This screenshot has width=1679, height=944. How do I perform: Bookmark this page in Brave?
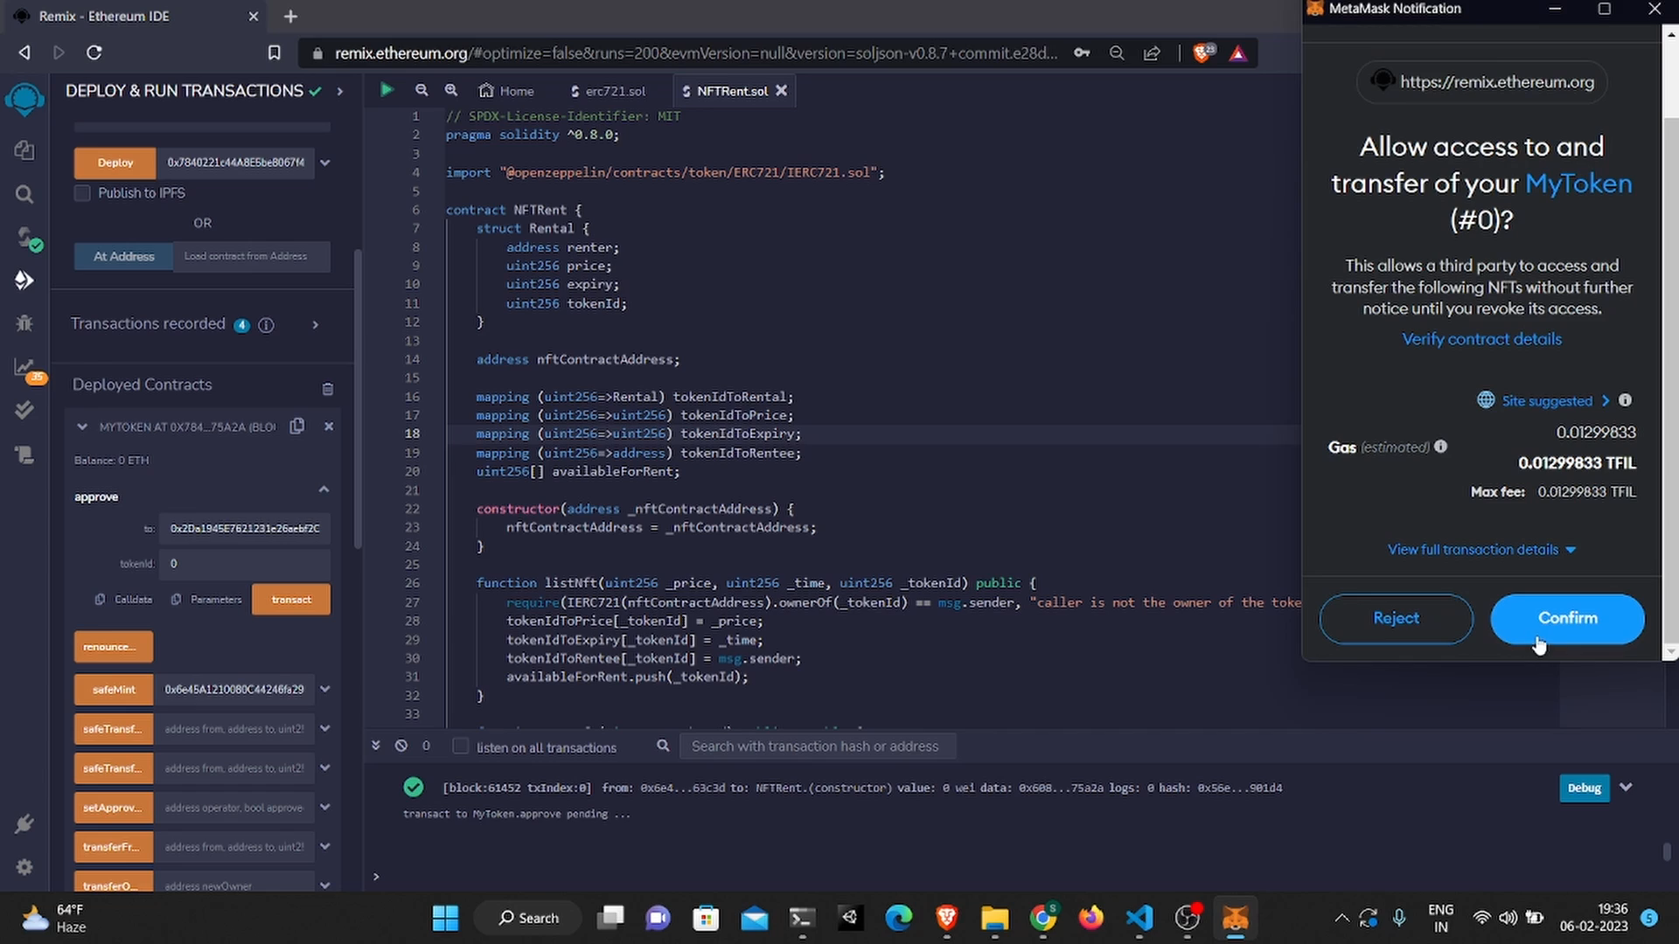pyautogui.click(x=274, y=53)
